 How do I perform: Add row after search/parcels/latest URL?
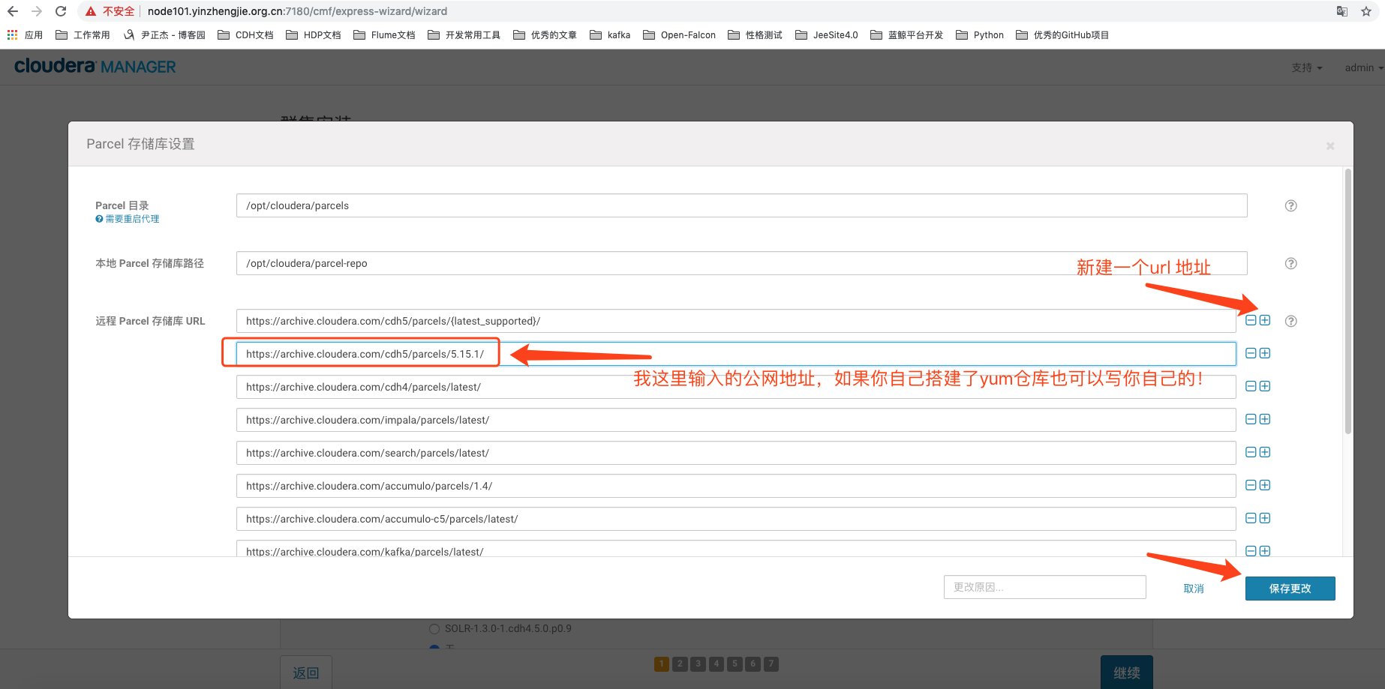point(1265,452)
